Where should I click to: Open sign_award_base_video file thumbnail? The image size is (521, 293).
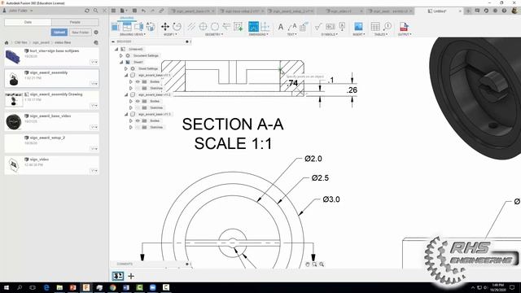(14, 121)
